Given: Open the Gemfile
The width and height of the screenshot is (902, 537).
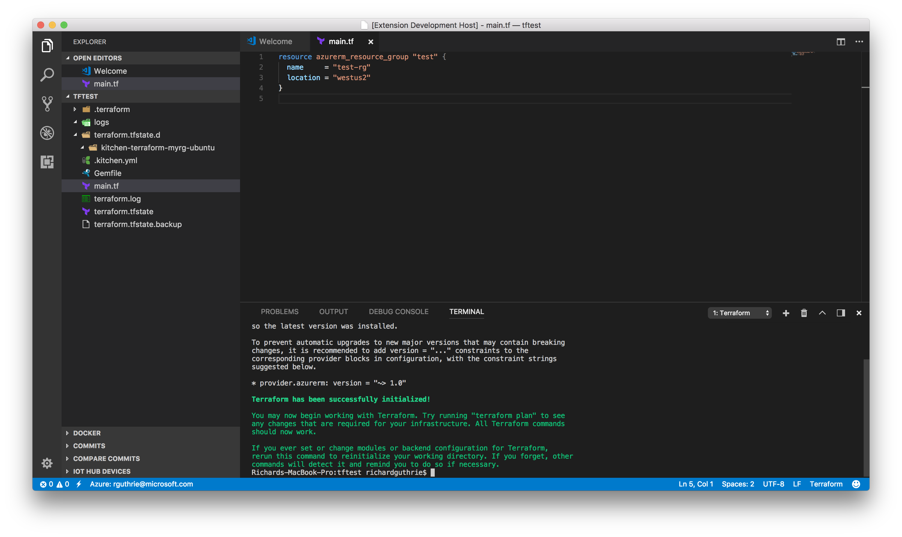Looking at the screenshot, I should pyautogui.click(x=151, y=173).
